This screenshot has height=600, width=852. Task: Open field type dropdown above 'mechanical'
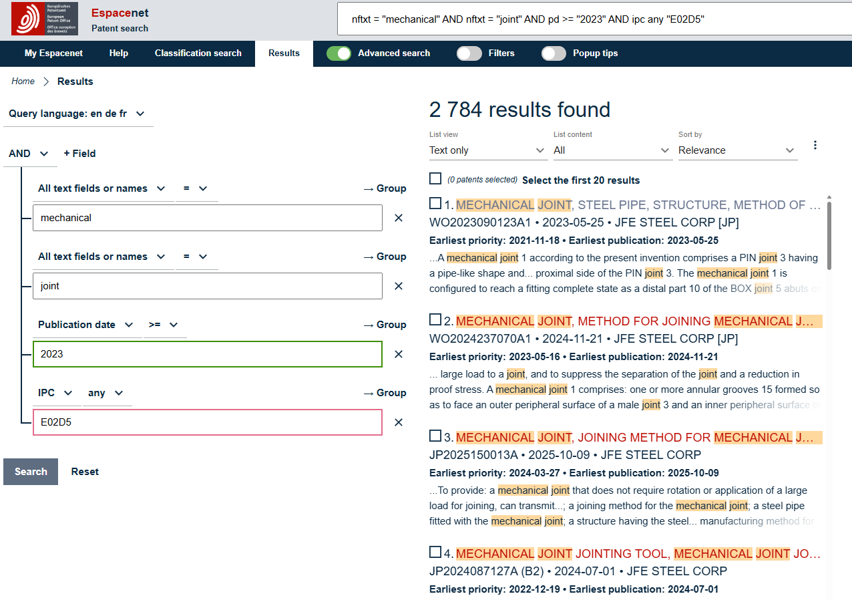[x=103, y=188]
